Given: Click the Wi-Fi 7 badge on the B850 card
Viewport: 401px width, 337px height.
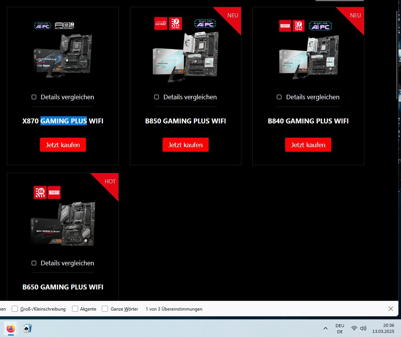Looking at the screenshot, I should coord(175,23).
